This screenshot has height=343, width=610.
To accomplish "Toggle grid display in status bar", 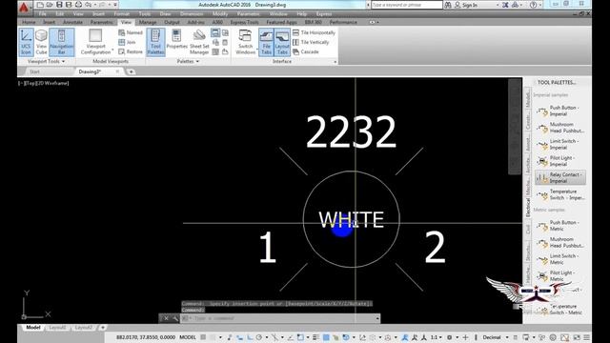I will pyautogui.click(x=203, y=337).
